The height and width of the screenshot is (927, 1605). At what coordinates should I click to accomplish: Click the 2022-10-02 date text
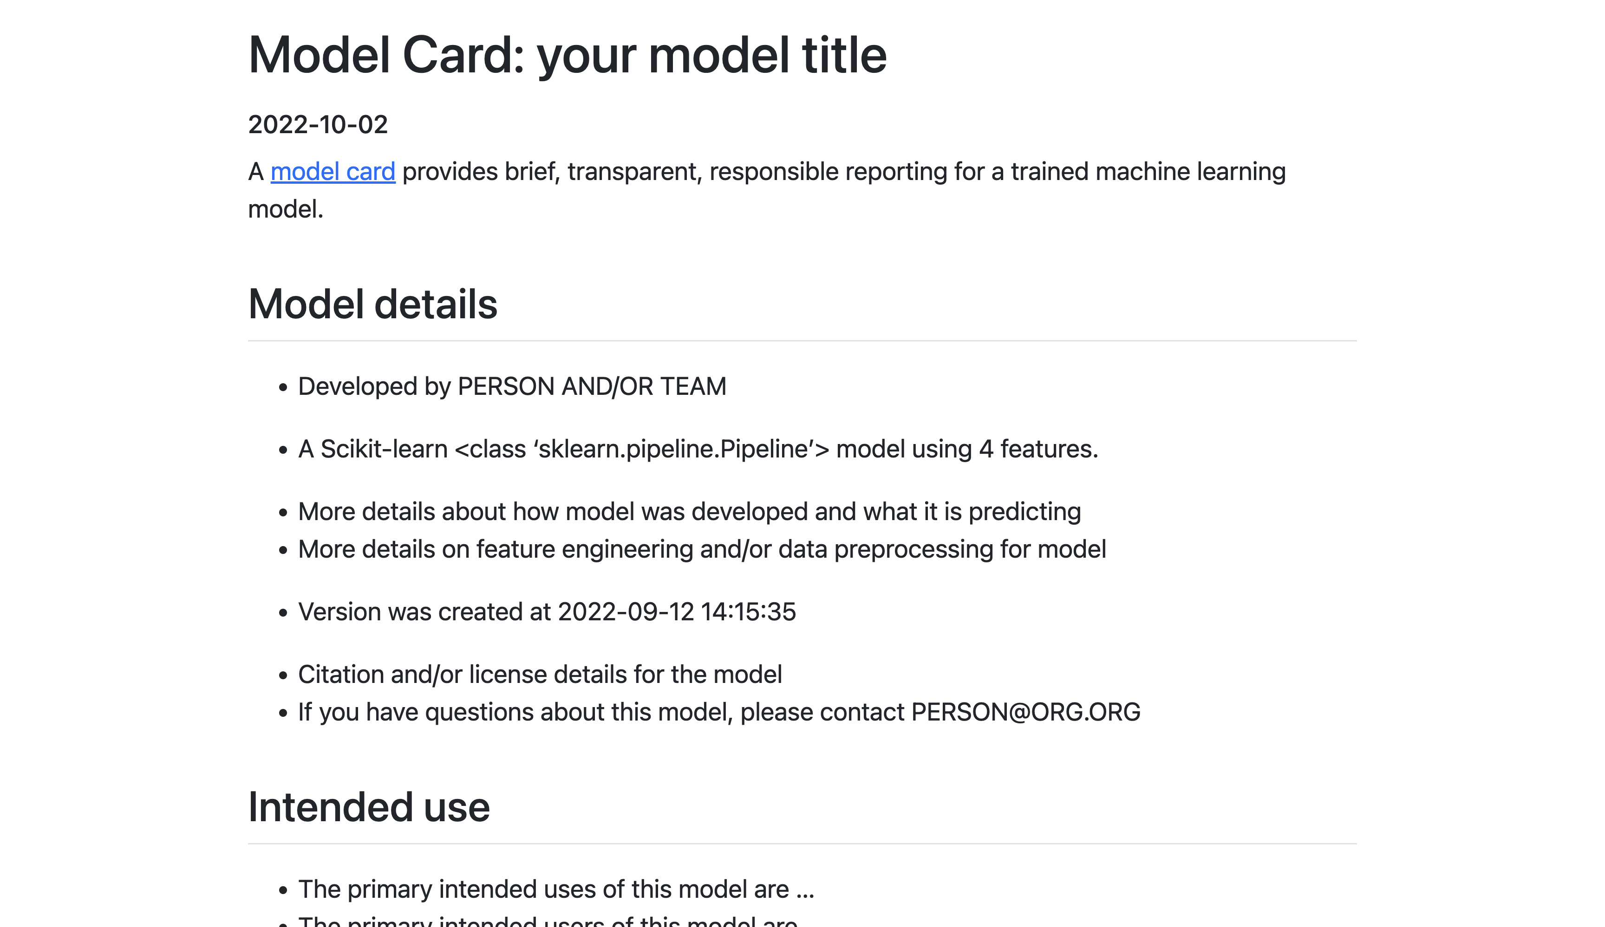318,125
